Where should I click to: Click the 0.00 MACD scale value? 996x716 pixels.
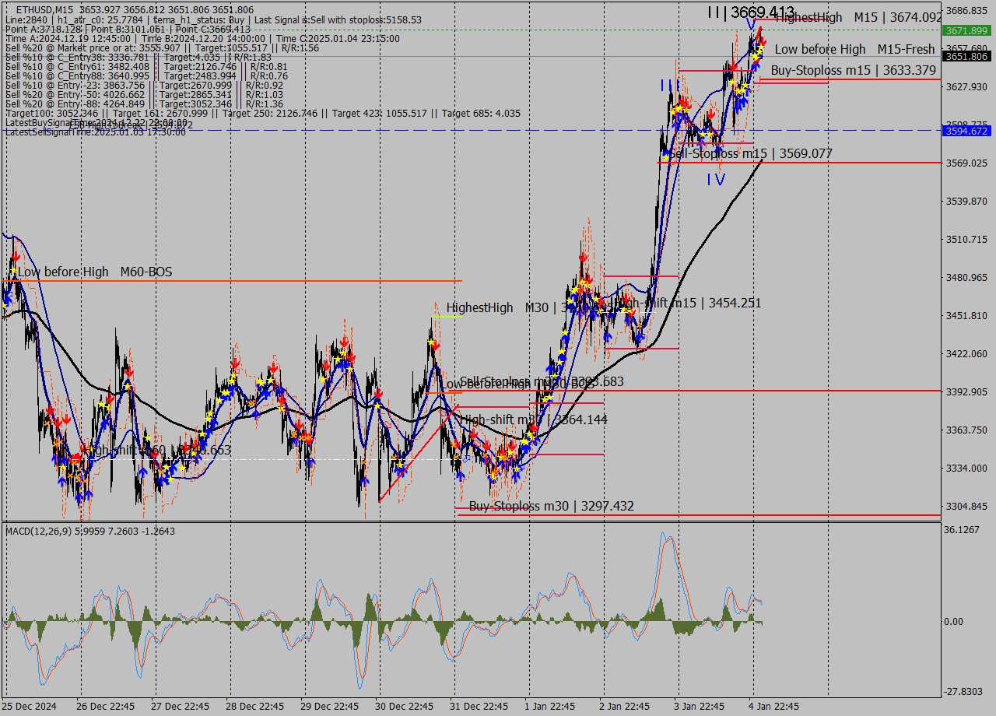(x=954, y=621)
